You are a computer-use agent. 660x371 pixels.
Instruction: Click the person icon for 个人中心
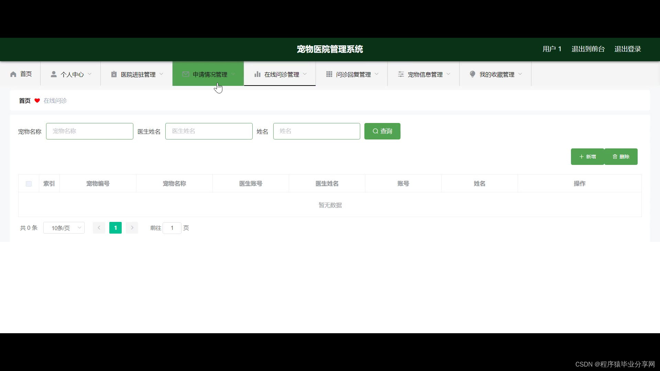coord(54,74)
